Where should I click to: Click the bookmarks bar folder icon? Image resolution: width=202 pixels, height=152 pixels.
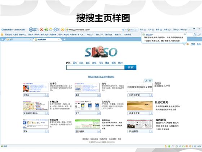click(2, 34)
